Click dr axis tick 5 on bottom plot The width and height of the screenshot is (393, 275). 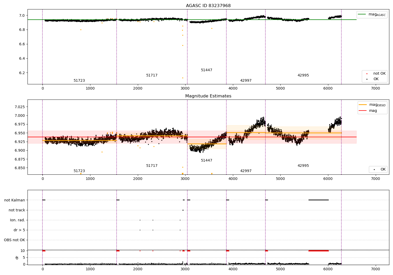click(x=24, y=257)
